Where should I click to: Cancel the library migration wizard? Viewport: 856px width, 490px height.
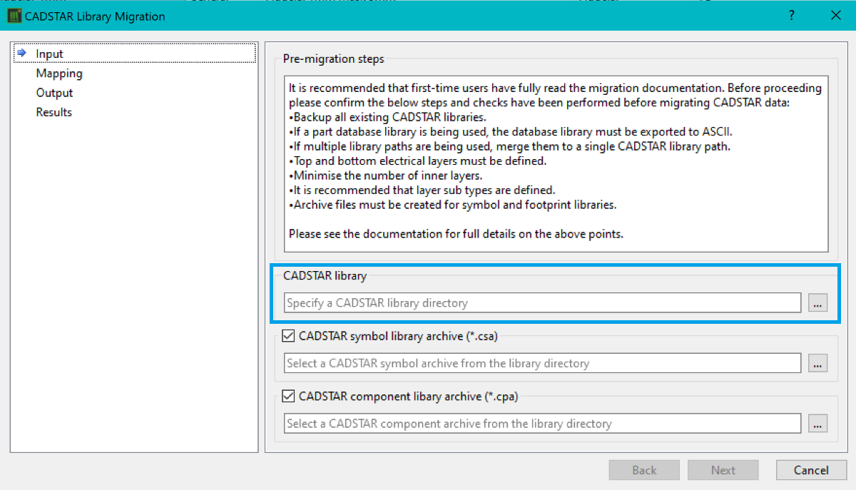811,470
